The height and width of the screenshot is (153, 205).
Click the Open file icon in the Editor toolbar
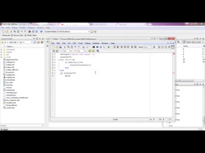(x=57, y=47)
